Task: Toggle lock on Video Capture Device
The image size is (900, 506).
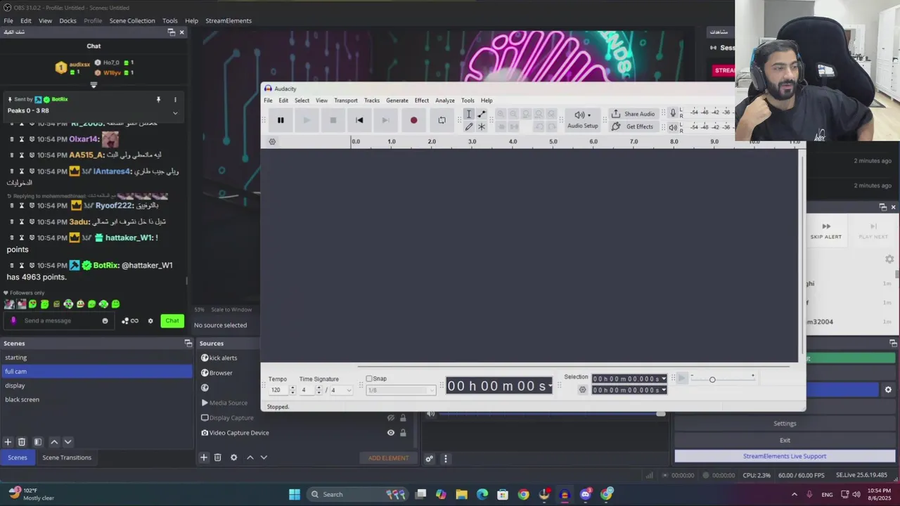Action: pos(403,433)
